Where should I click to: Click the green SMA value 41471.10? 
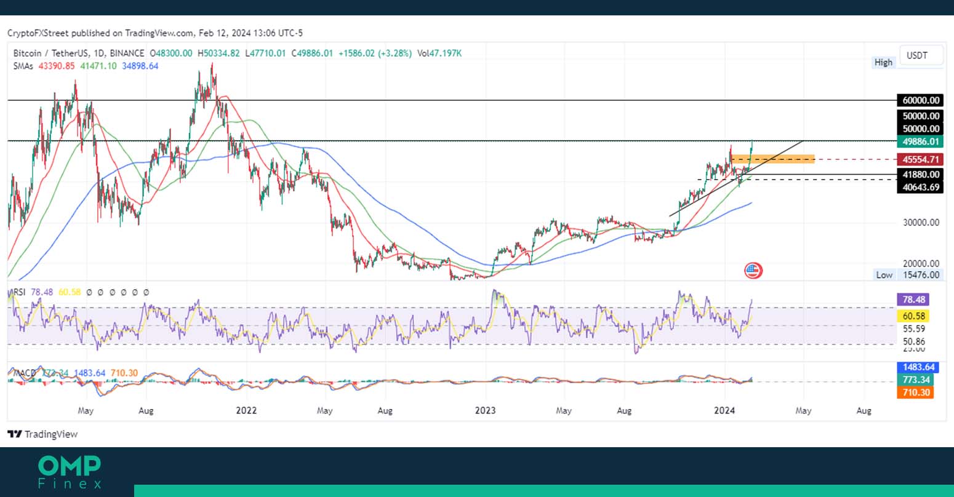[98, 66]
